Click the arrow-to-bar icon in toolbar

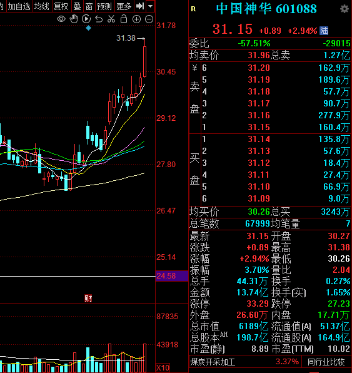pyautogui.click(x=140, y=6)
